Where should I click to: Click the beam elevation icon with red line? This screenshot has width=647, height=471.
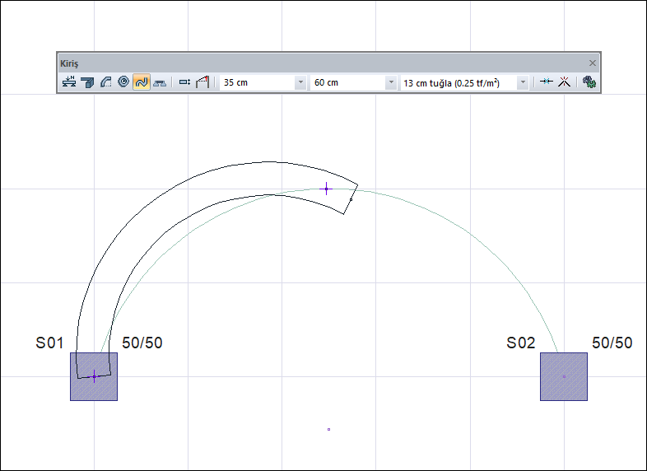tap(202, 82)
